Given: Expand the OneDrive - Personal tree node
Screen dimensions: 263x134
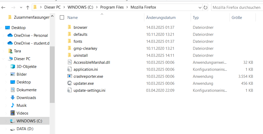Looking at the screenshot, I should 3,36.
